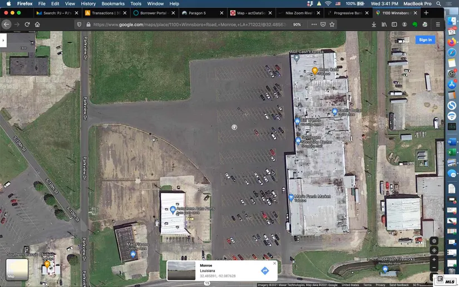459x287 pixels.
Task: Reload the page with the refresh button
Action: (27, 24)
